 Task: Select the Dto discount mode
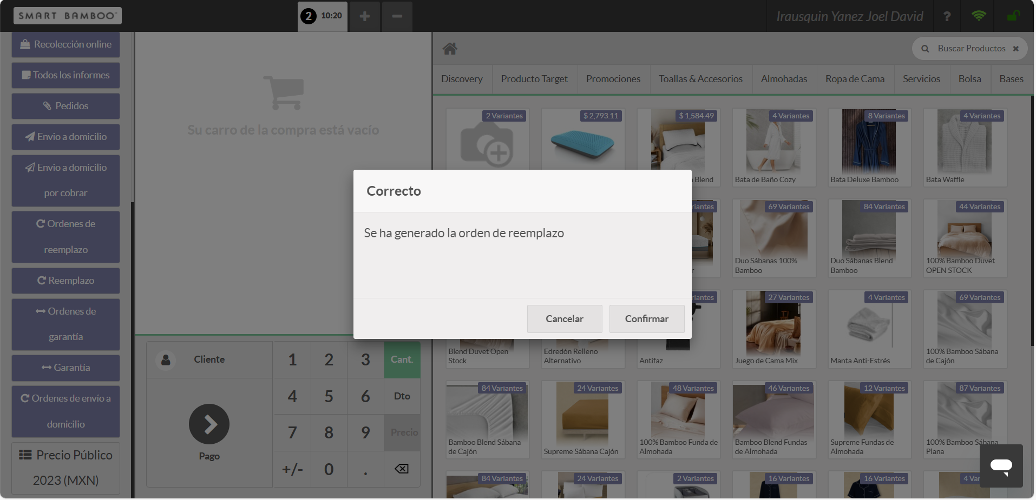[402, 396]
